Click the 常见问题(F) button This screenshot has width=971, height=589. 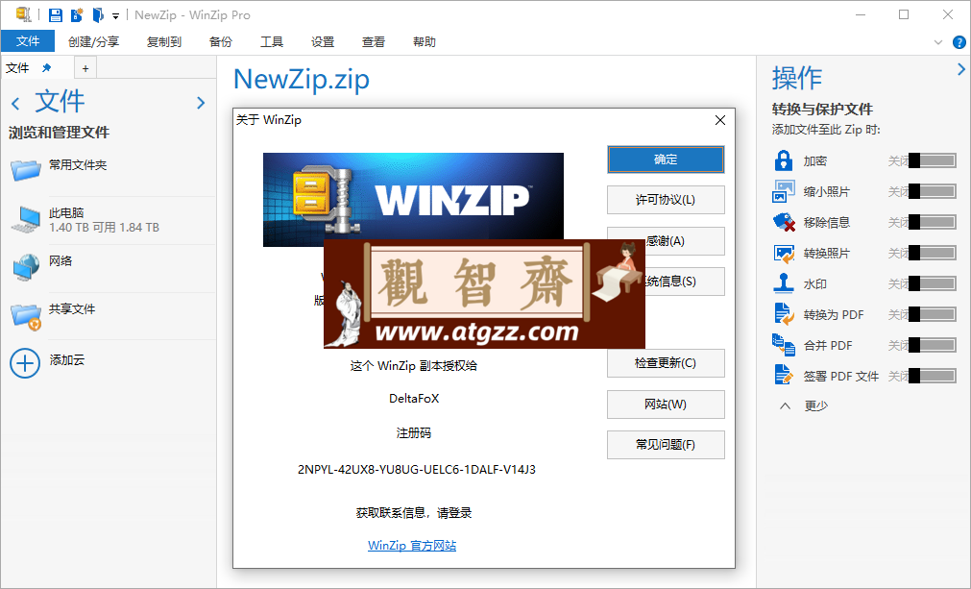click(666, 445)
